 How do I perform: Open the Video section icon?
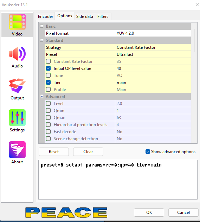(x=17, y=22)
